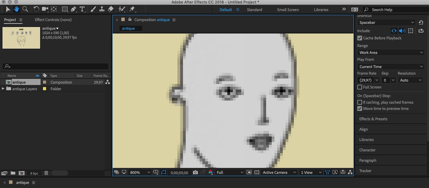Select the Rotation tool
Viewport: 429px width, 188px height.
[36, 9]
